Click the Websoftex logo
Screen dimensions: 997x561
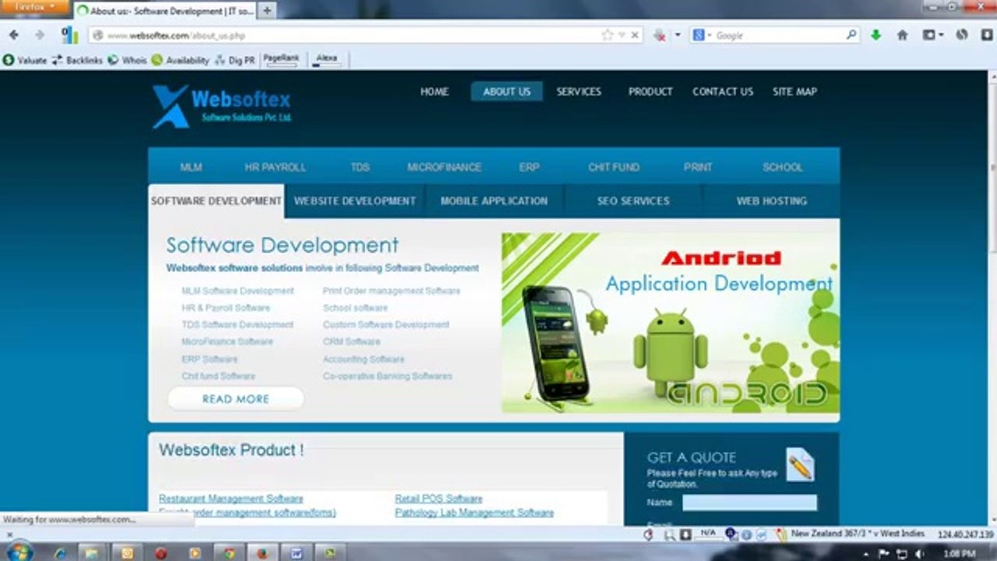pos(222,106)
